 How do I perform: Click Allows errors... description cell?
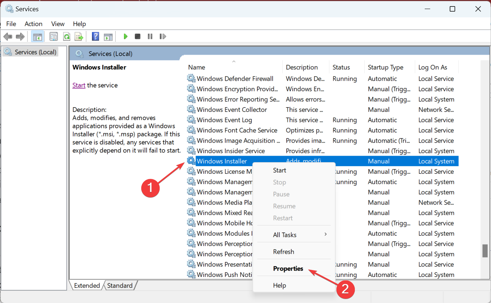point(306,99)
